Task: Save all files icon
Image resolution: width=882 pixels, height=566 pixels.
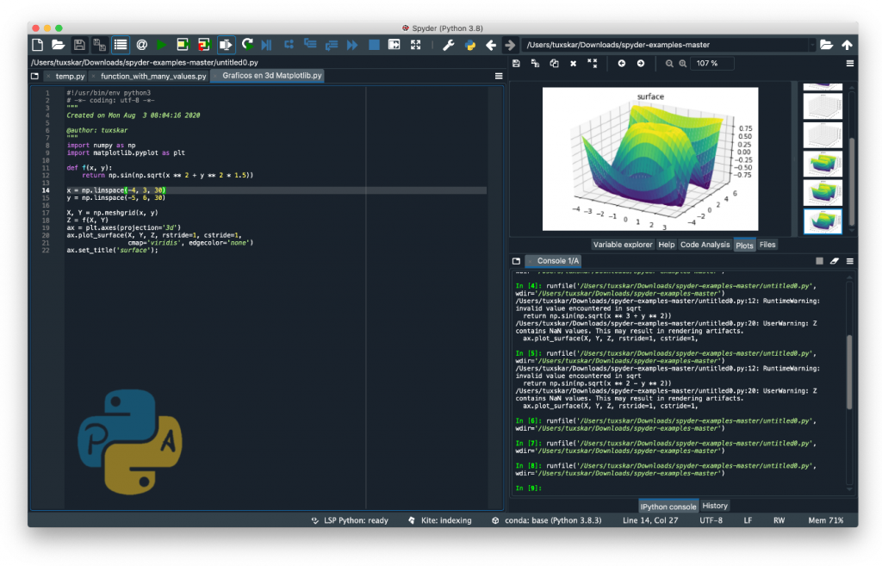Action: pos(100,45)
